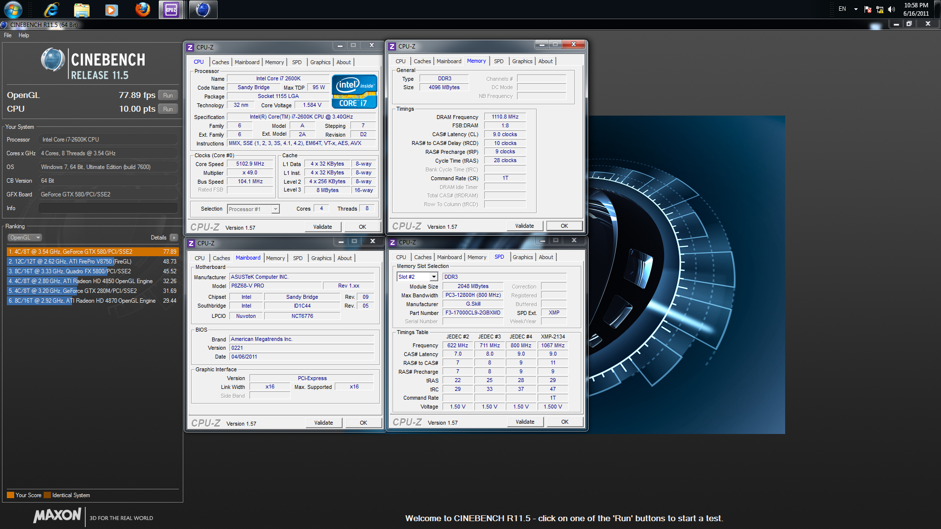Run the CPU benchmark
The width and height of the screenshot is (941, 529).
(x=168, y=109)
